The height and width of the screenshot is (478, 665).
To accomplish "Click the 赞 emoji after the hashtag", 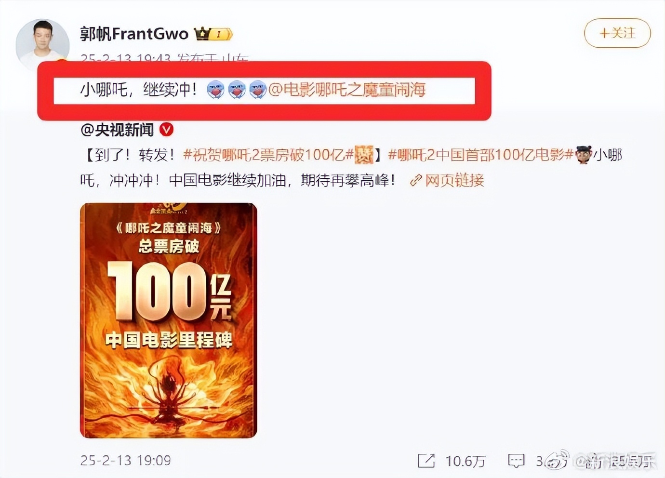I will [x=364, y=155].
